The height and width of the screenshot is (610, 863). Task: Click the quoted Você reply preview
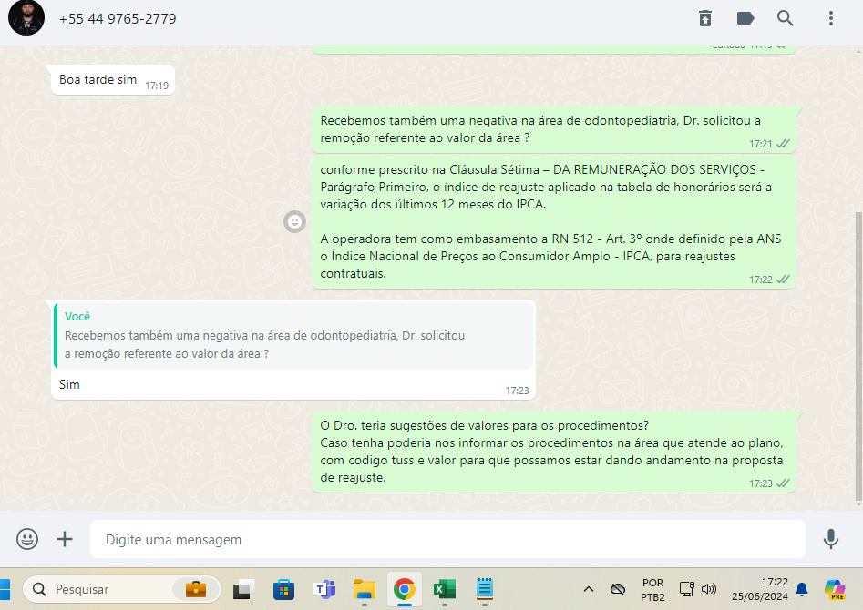(x=293, y=336)
